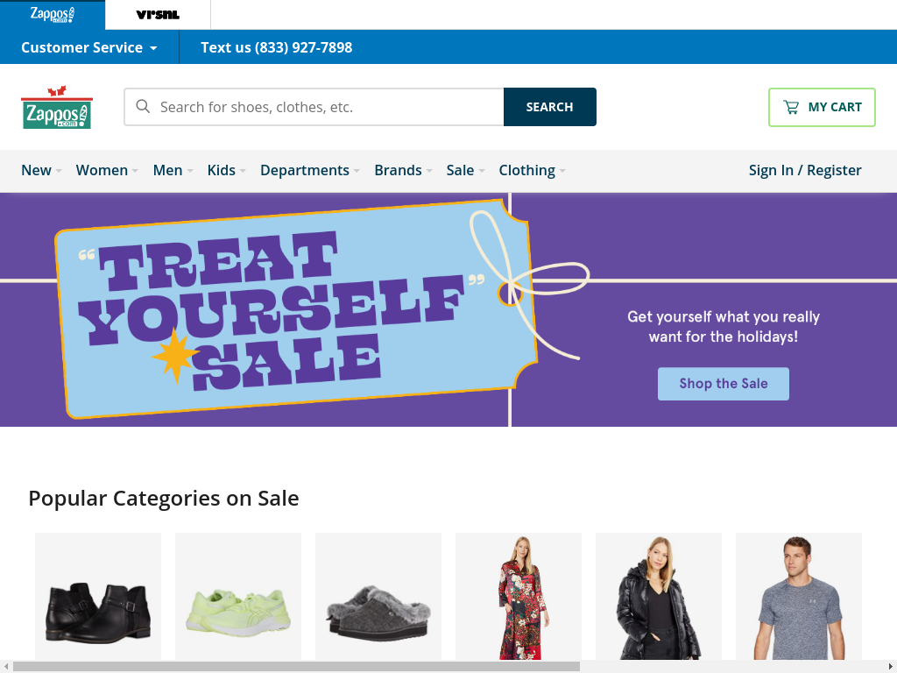Click the Zappos holiday logo

pyautogui.click(x=57, y=108)
